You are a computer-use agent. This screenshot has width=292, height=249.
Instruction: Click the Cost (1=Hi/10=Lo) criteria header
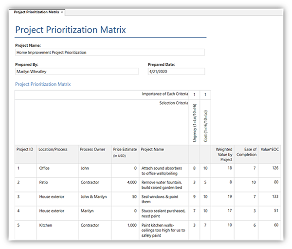pyautogui.click(x=205, y=122)
